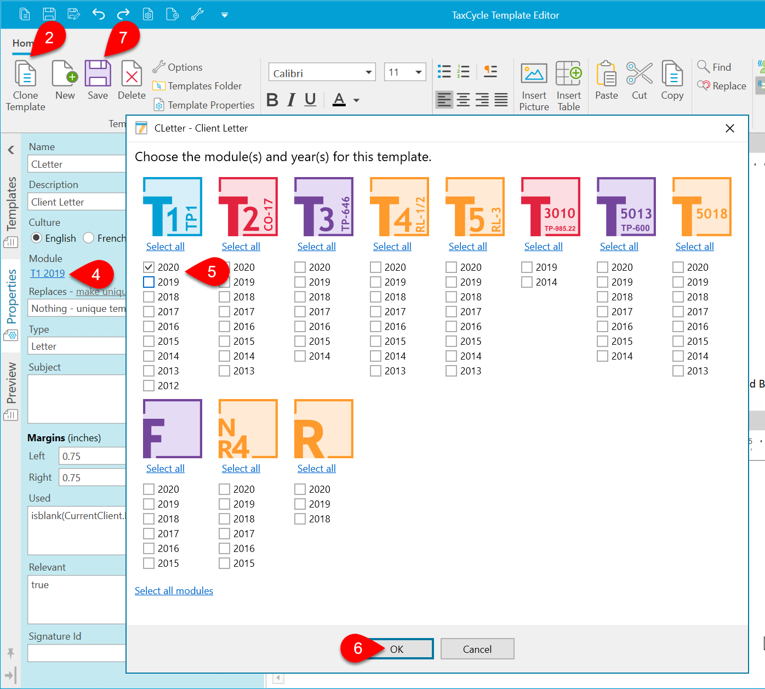765x689 pixels.
Task: Check the T3010 2019 checkbox
Action: 527,267
